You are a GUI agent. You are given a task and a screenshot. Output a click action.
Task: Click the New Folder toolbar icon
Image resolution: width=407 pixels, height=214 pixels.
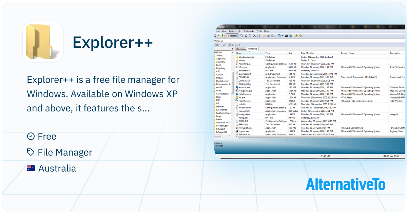pyautogui.click(x=264, y=36)
